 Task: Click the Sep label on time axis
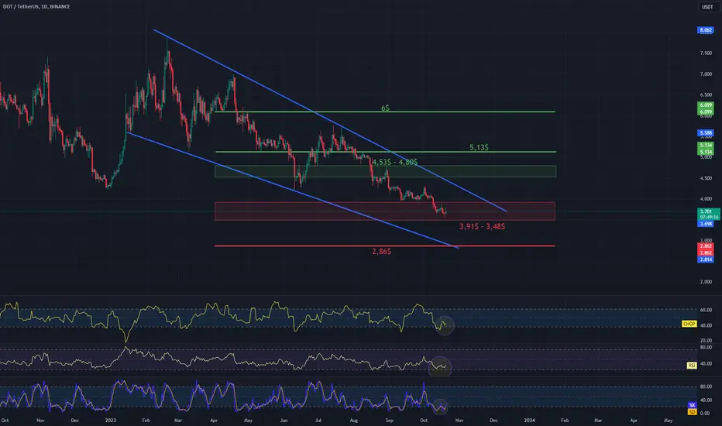[389, 420]
